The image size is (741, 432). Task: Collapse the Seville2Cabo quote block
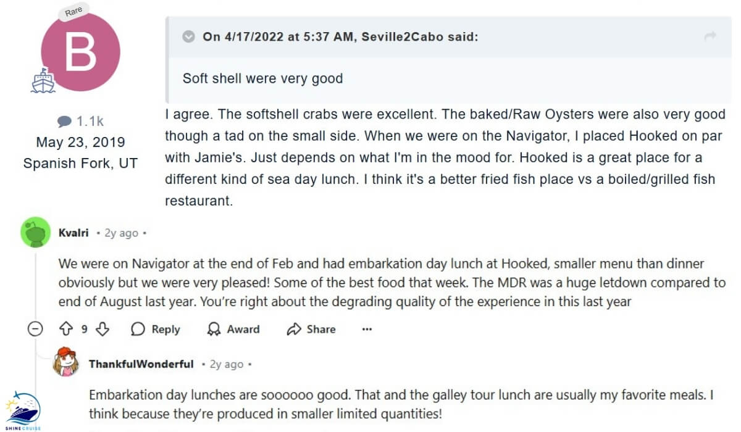(x=188, y=37)
